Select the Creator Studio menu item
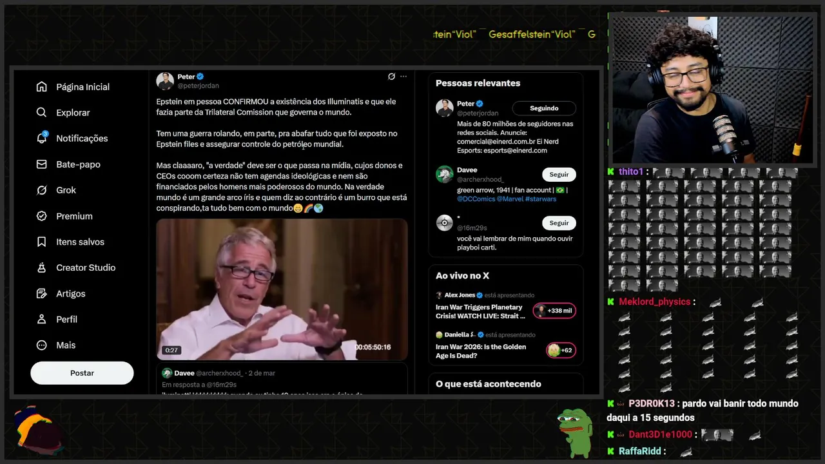 (x=86, y=267)
